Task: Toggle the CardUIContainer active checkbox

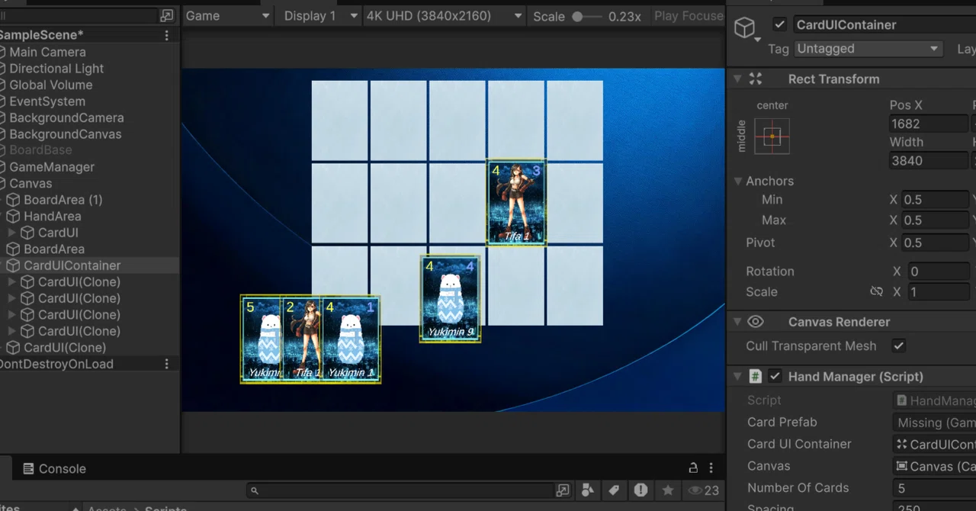Action: (x=779, y=24)
